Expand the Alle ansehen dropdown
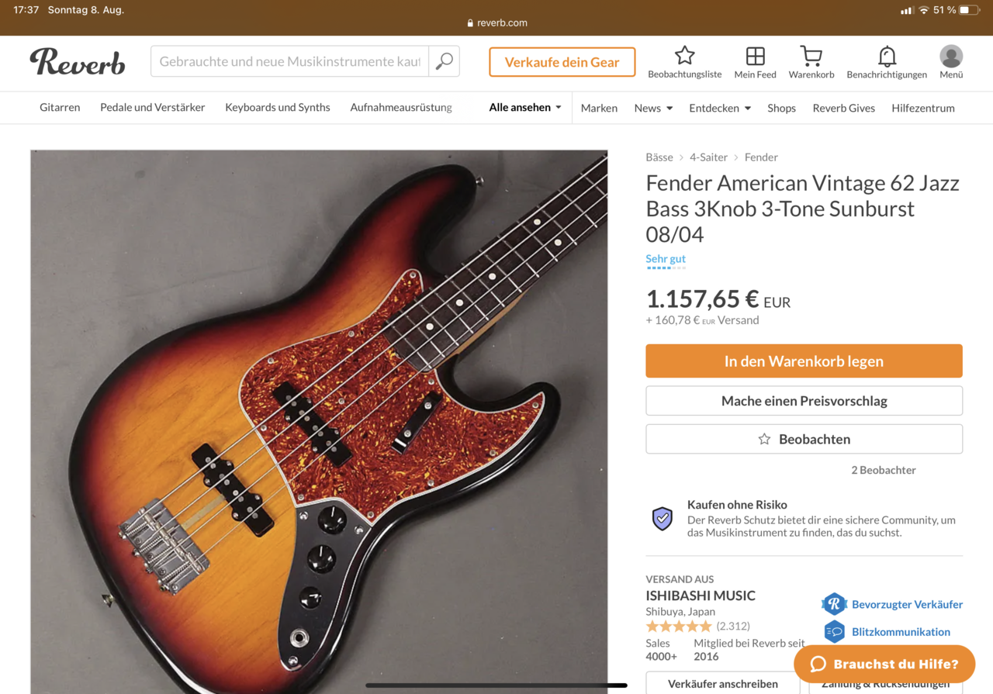993x694 pixels. (x=524, y=108)
